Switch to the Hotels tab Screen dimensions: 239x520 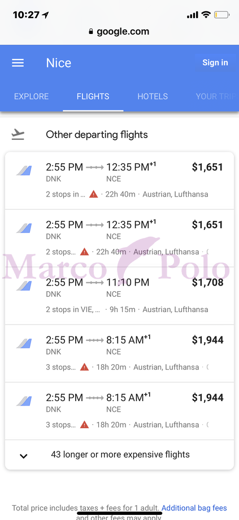click(153, 96)
